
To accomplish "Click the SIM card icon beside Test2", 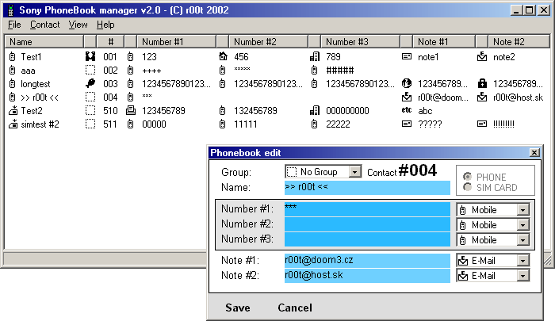I will pos(13,111).
